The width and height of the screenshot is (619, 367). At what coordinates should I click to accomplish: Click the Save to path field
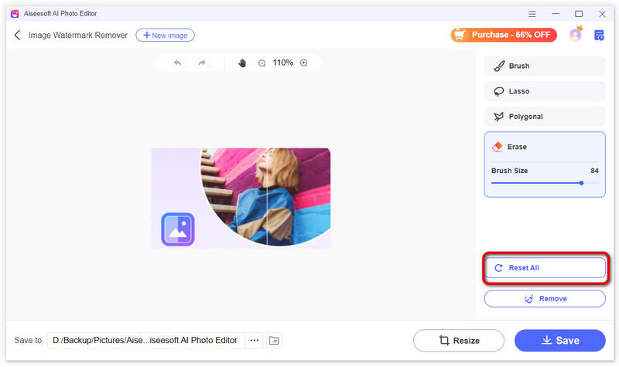[146, 340]
